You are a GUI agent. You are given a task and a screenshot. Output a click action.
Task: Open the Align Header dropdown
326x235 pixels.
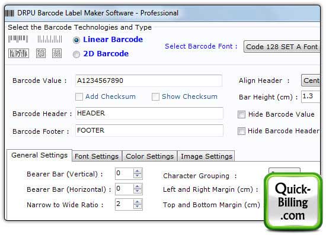[311, 81]
